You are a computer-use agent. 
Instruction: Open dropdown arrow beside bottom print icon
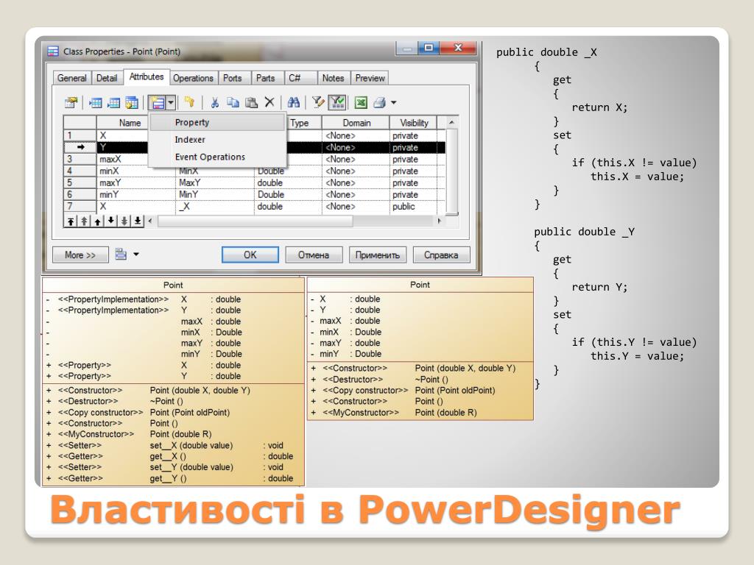(136, 255)
